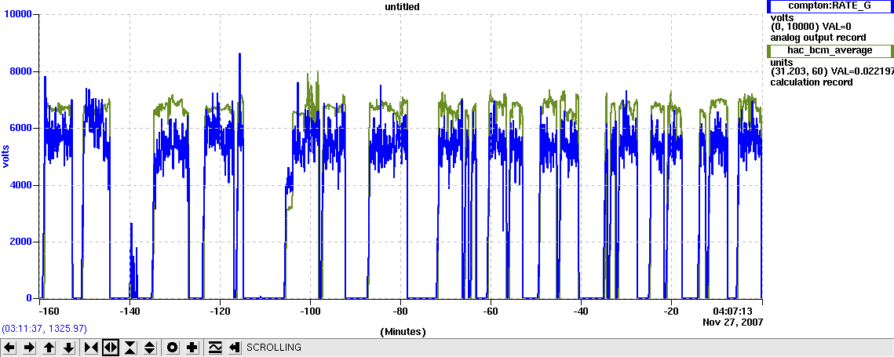The height and width of the screenshot is (357, 894).
Task: Pan the plot left with arrow button
Action: click(x=9, y=348)
